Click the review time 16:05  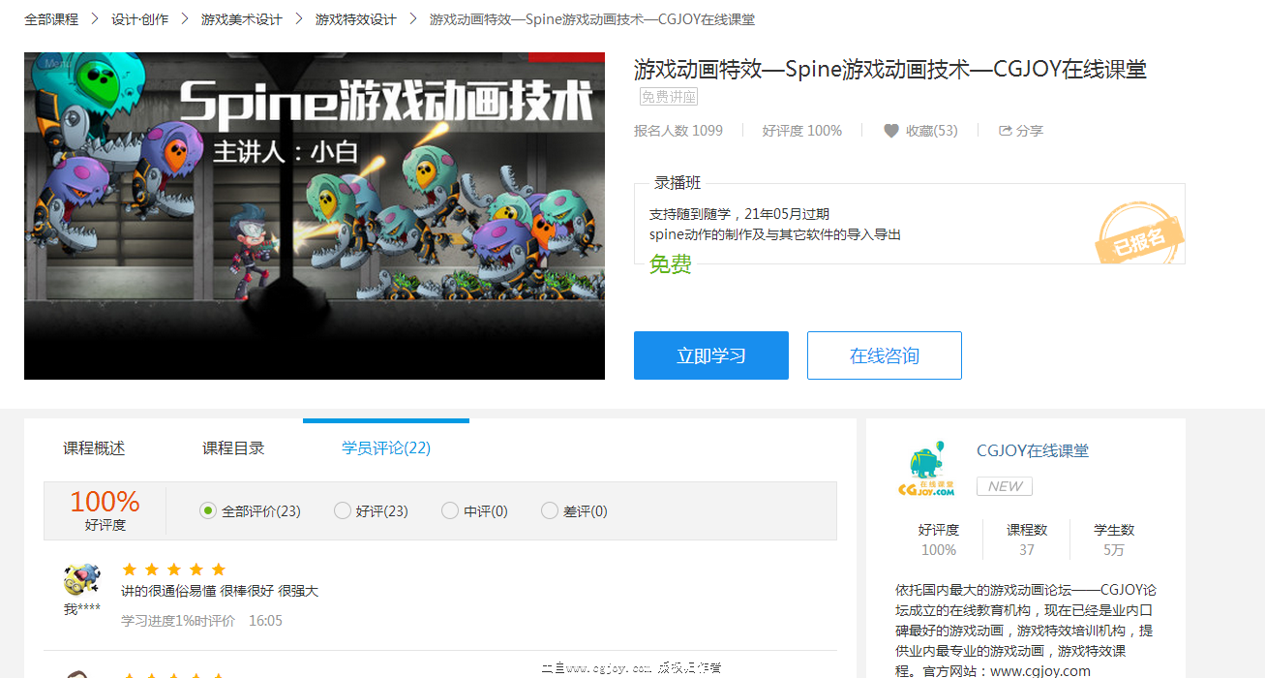[265, 621]
